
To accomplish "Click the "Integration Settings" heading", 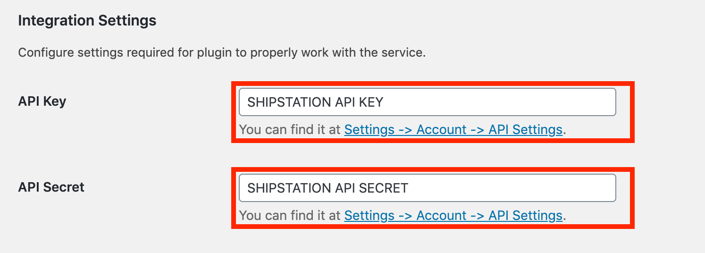I will (87, 21).
